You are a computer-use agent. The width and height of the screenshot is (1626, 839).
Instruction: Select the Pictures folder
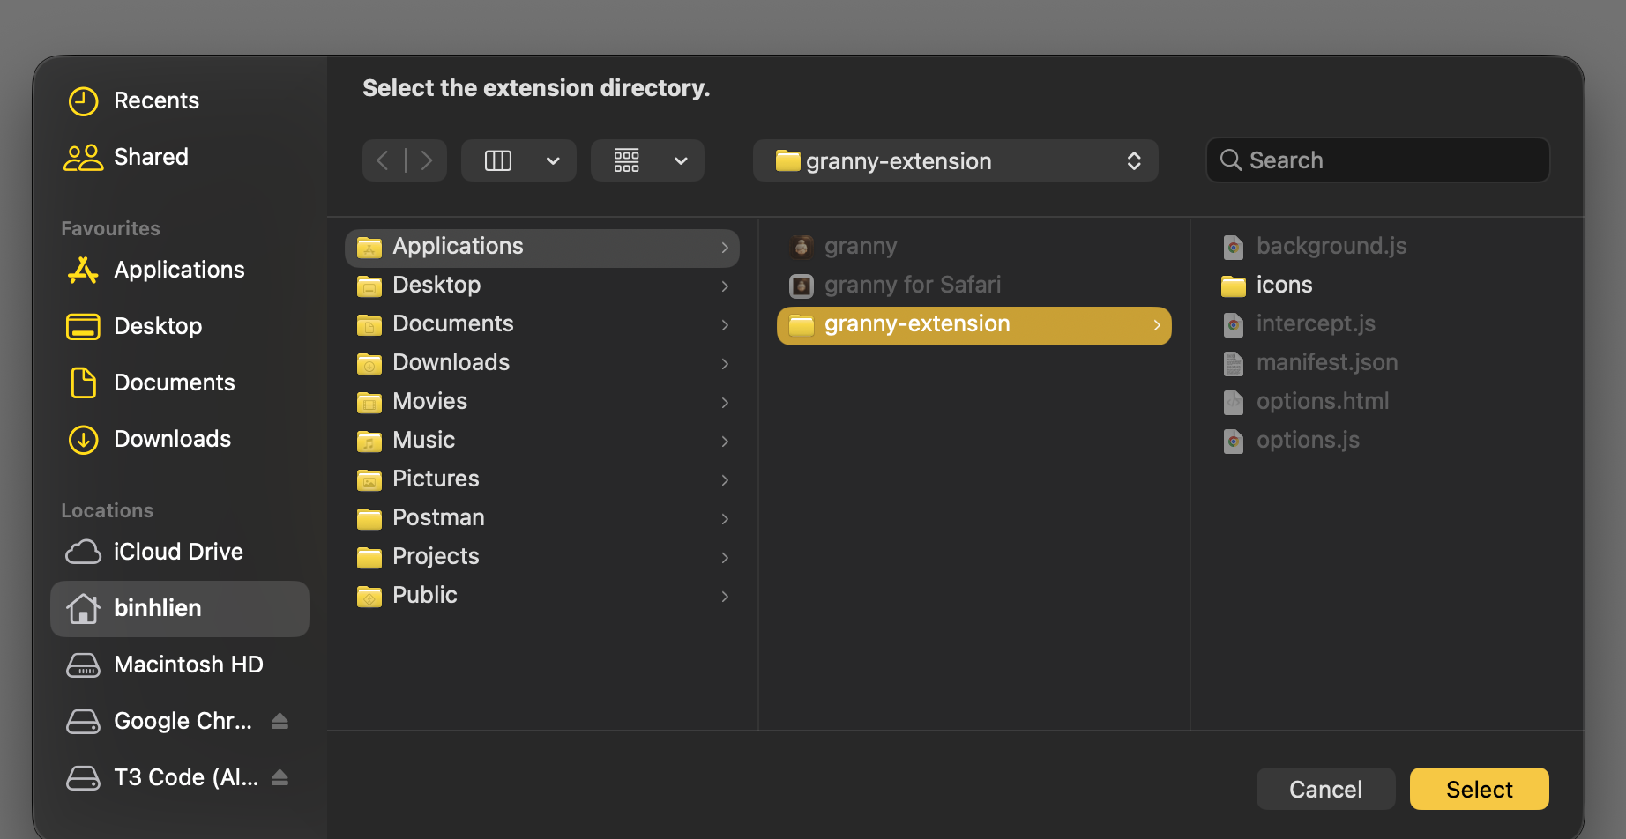pos(541,479)
